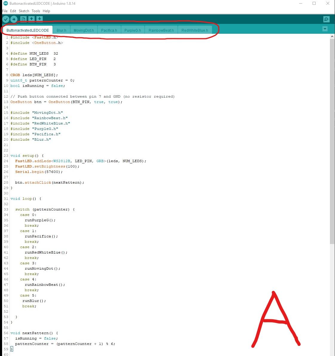Click the Open sketch icon

click(31, 19)
